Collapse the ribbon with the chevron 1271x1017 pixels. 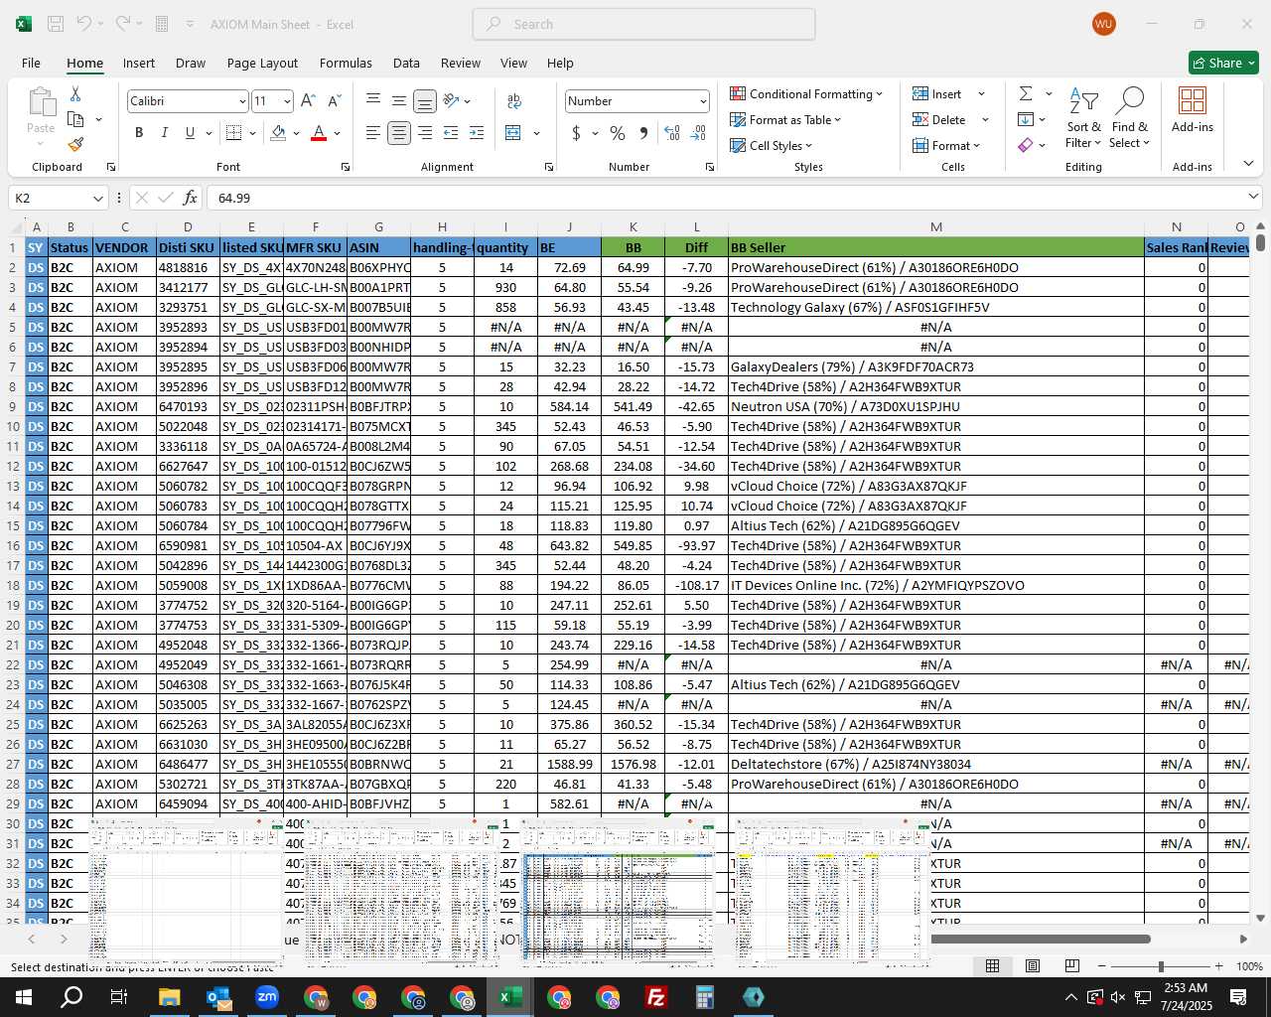click(1248, 164)
